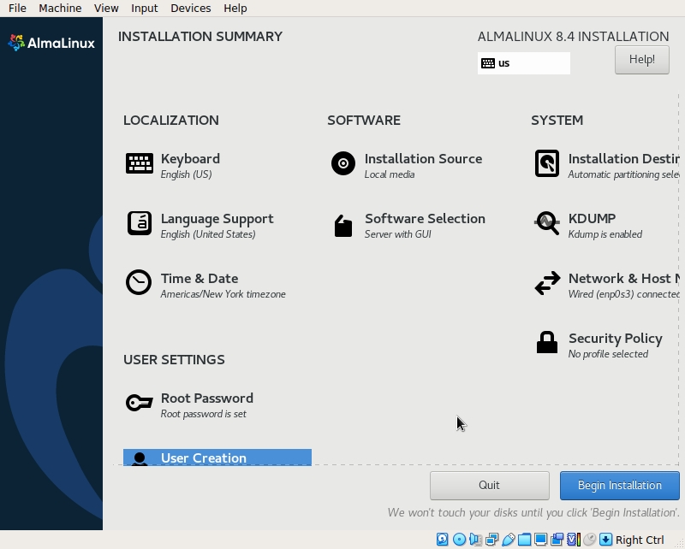Open the Help menu in the menu bar
The height and width of the screenshot is (549, 685).
[235, 9]
